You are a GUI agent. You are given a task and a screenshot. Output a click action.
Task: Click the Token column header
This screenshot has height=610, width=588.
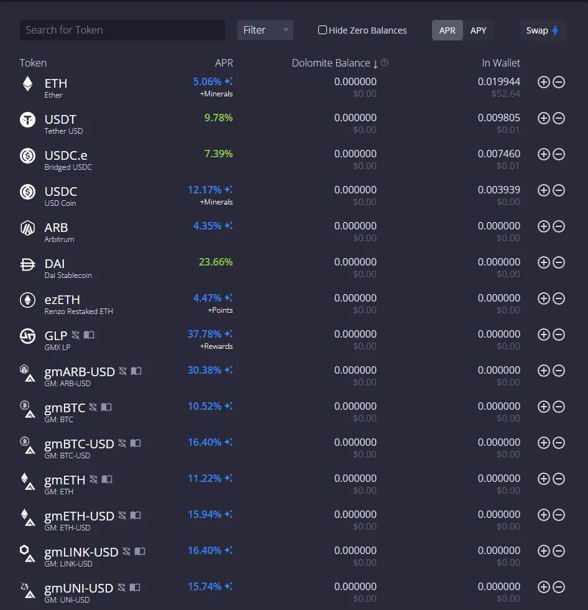pos(33,63)
